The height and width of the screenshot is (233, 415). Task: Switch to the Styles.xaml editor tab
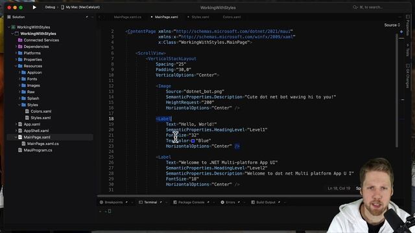[200, 17]
